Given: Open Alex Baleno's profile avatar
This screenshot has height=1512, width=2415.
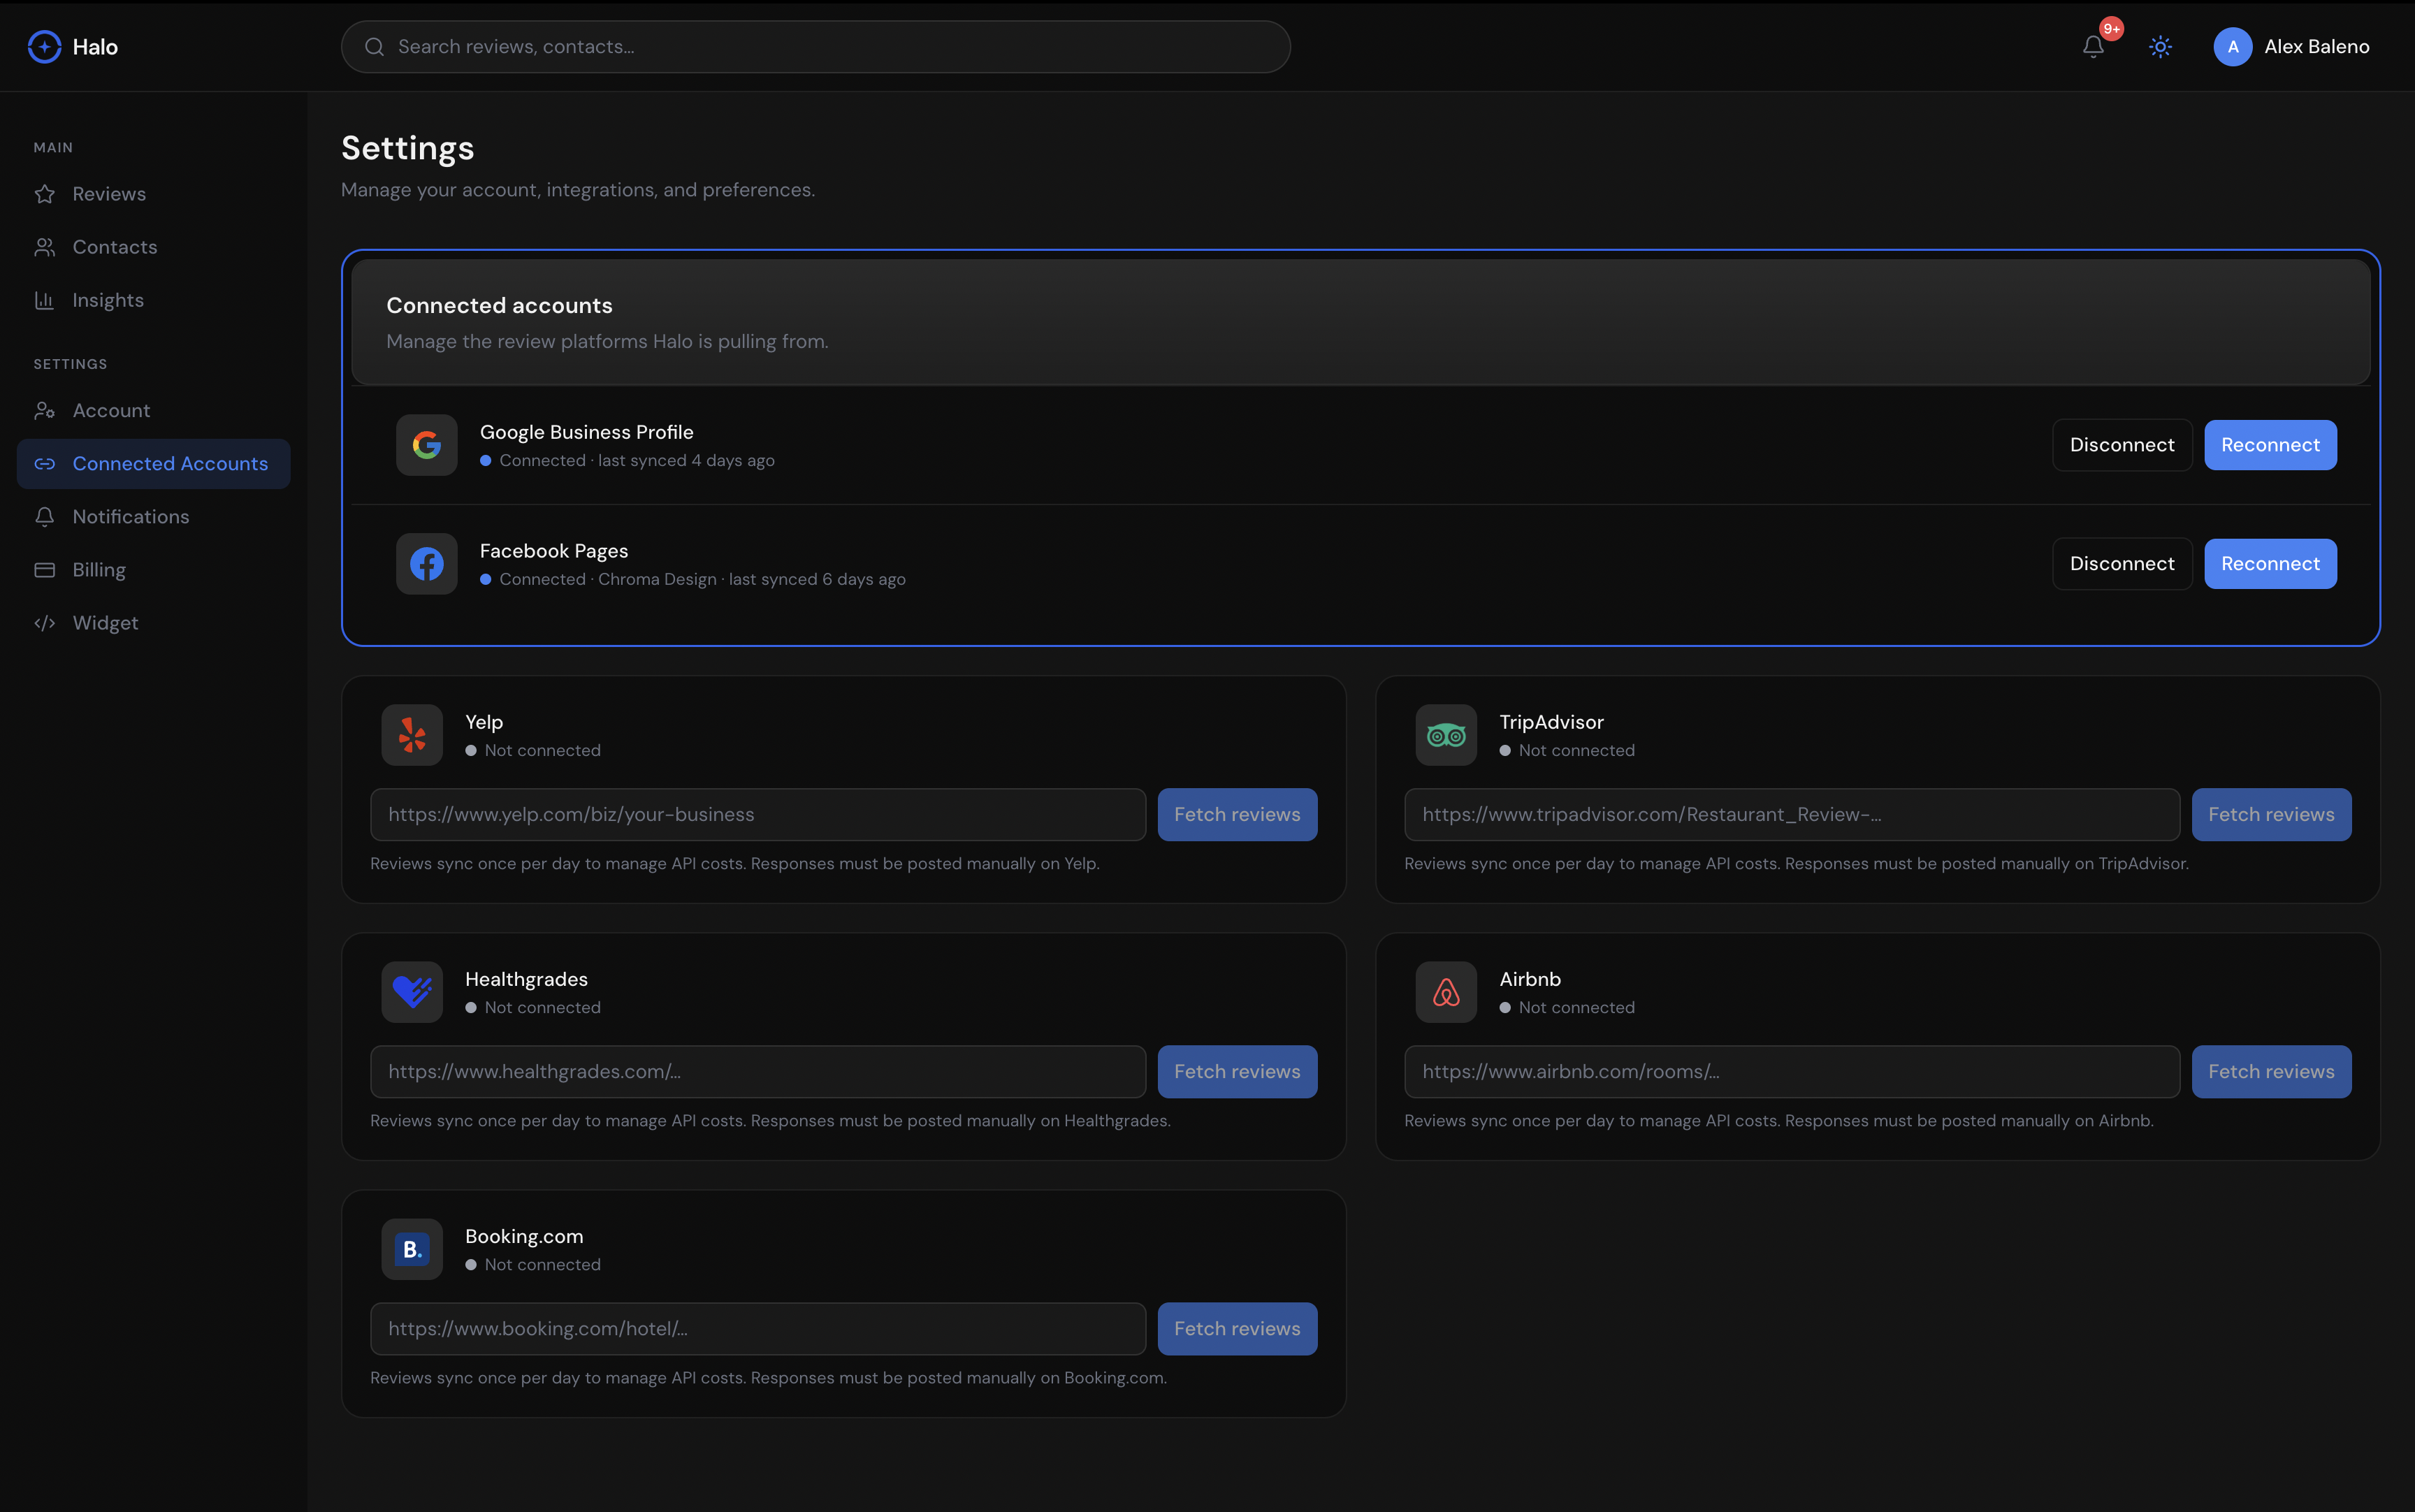Looking at the screenshot, I should tap(2234, 46).
